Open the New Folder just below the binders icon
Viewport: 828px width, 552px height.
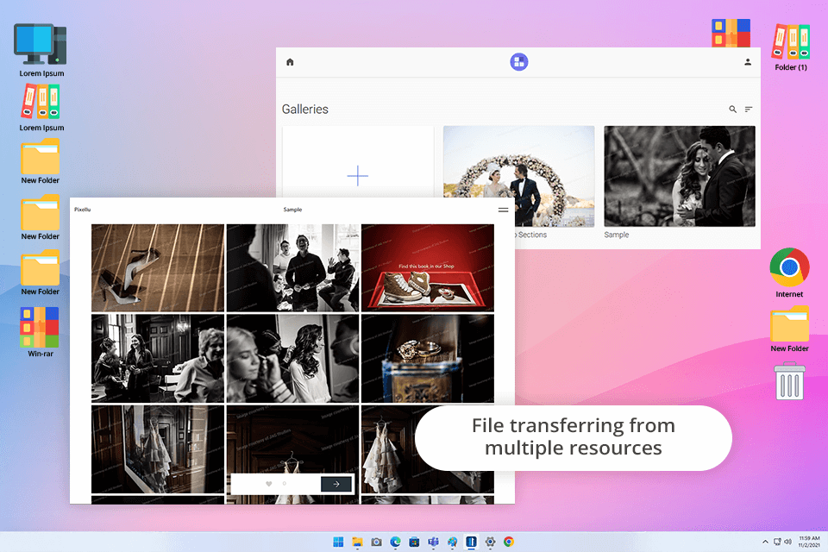tap(41, 161)
